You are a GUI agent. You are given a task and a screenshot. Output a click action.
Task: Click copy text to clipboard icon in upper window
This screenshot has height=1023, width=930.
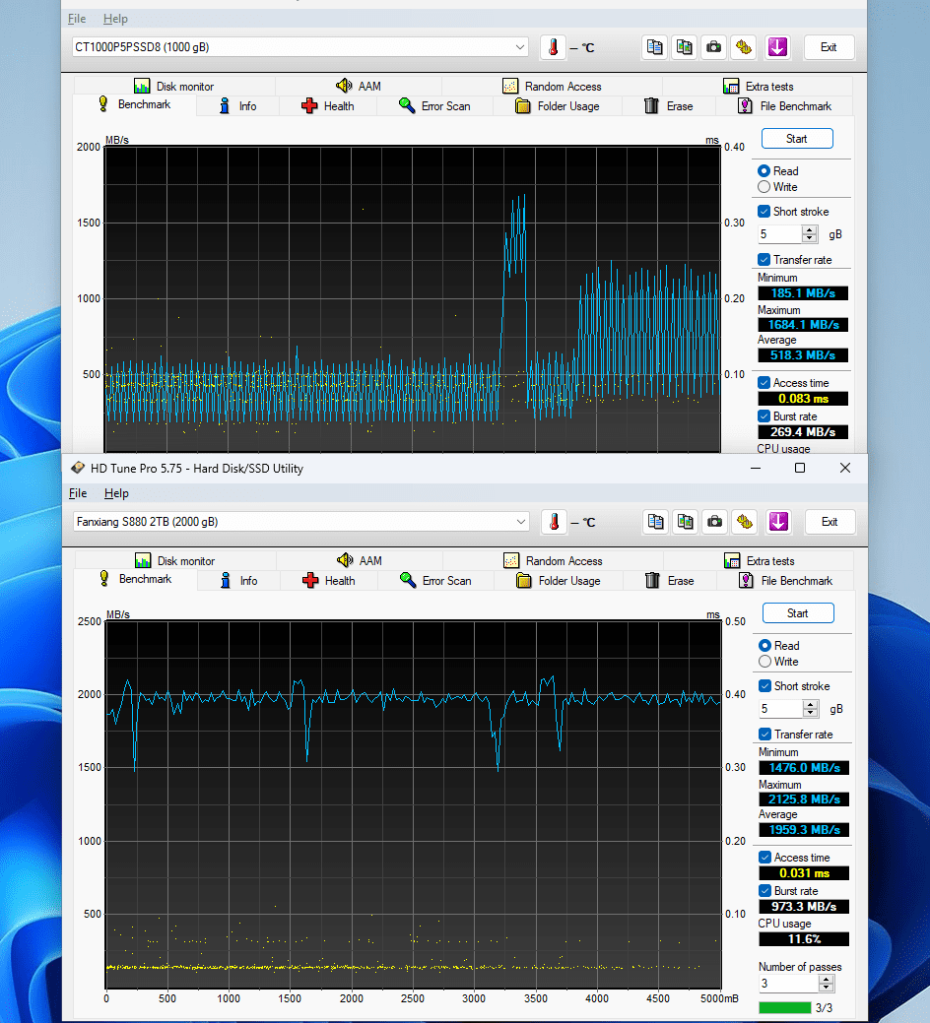click(x=654, y=47)
